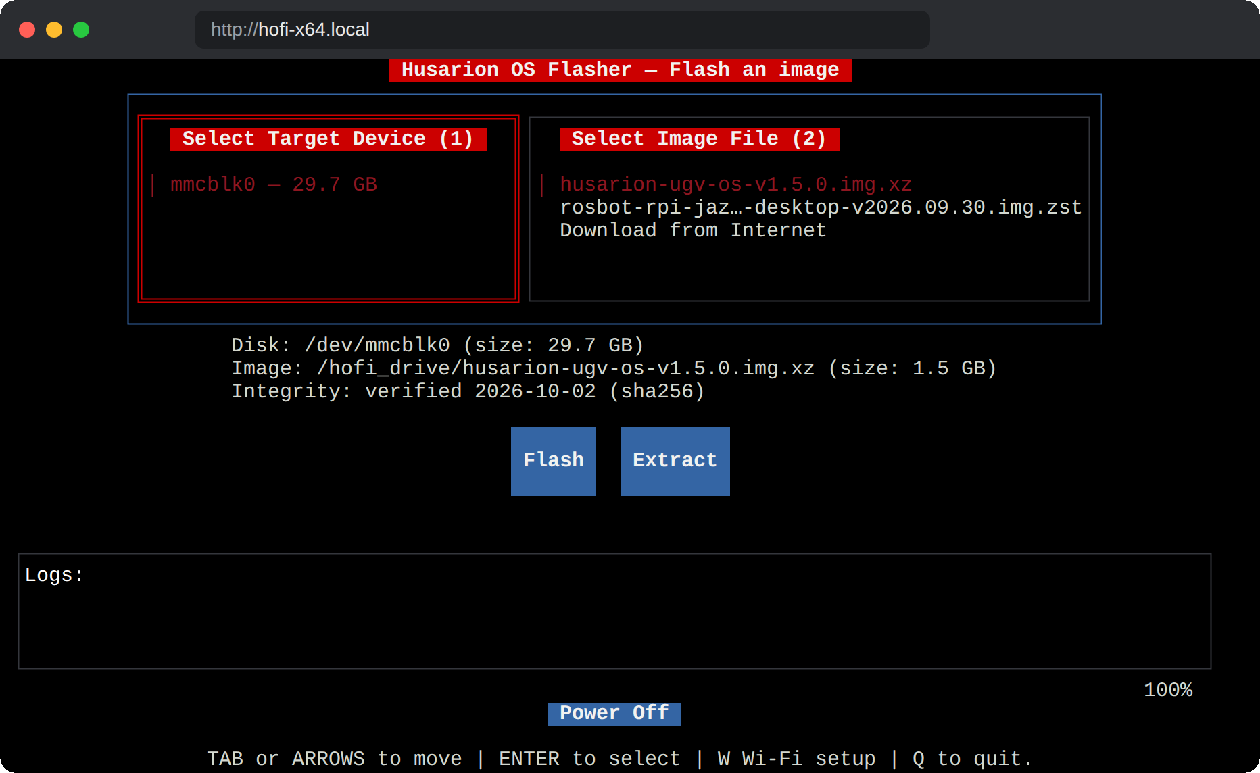This screenshot has height=773, width=1260.
Task: Click the Image: /hofi_drive path line
Action: (614, 368)
